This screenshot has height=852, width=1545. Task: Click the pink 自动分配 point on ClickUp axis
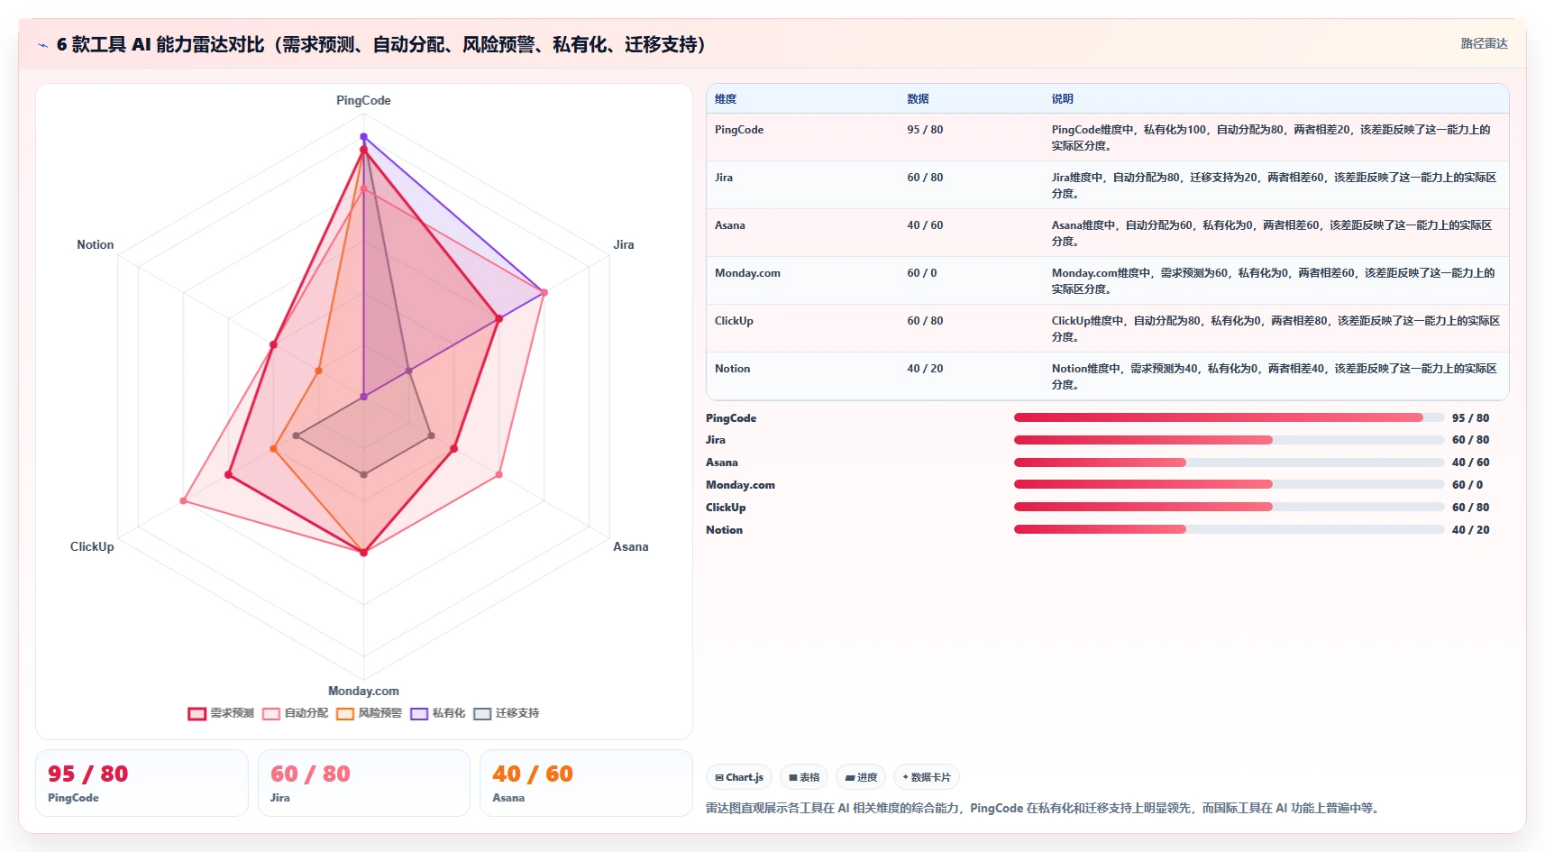(x=184, y=500)
